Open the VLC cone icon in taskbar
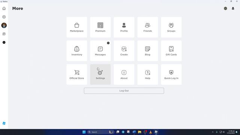 pos(151,132)
